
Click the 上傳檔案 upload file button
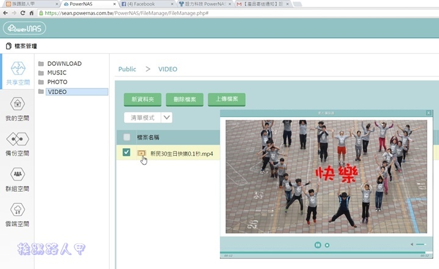pos(226,99)
